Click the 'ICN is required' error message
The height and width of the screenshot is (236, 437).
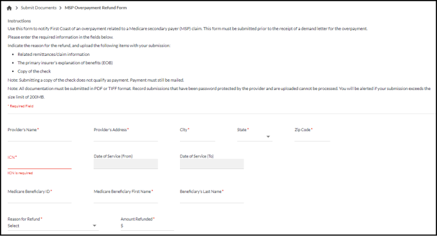[20, 173]
